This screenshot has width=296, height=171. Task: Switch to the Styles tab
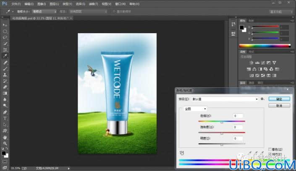[251, 52]
